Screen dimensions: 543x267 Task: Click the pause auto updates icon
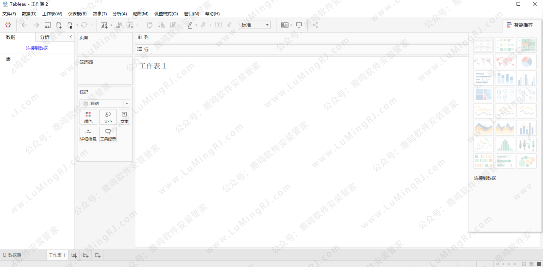point(70,25)
